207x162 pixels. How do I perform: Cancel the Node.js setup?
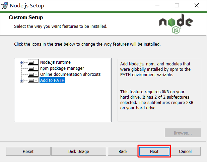click(x=185, y=151)
